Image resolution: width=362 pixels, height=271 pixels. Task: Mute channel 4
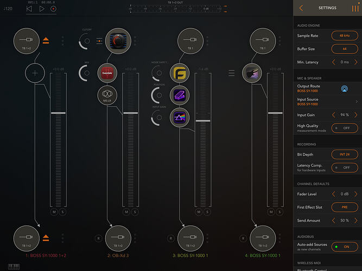[x=271, y=212]
